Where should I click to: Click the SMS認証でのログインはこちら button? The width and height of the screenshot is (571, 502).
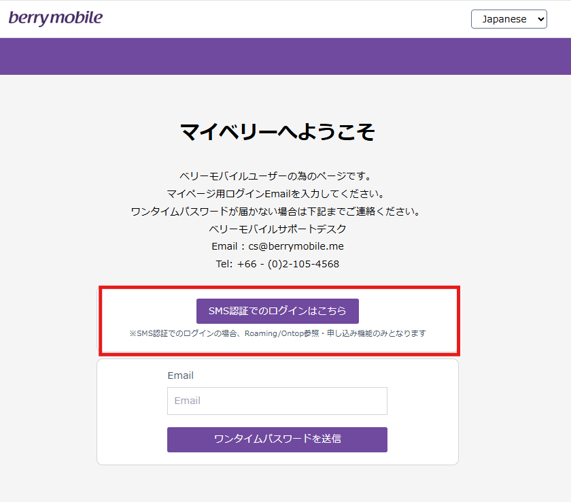pyautogui.click(x=277, y=311)
